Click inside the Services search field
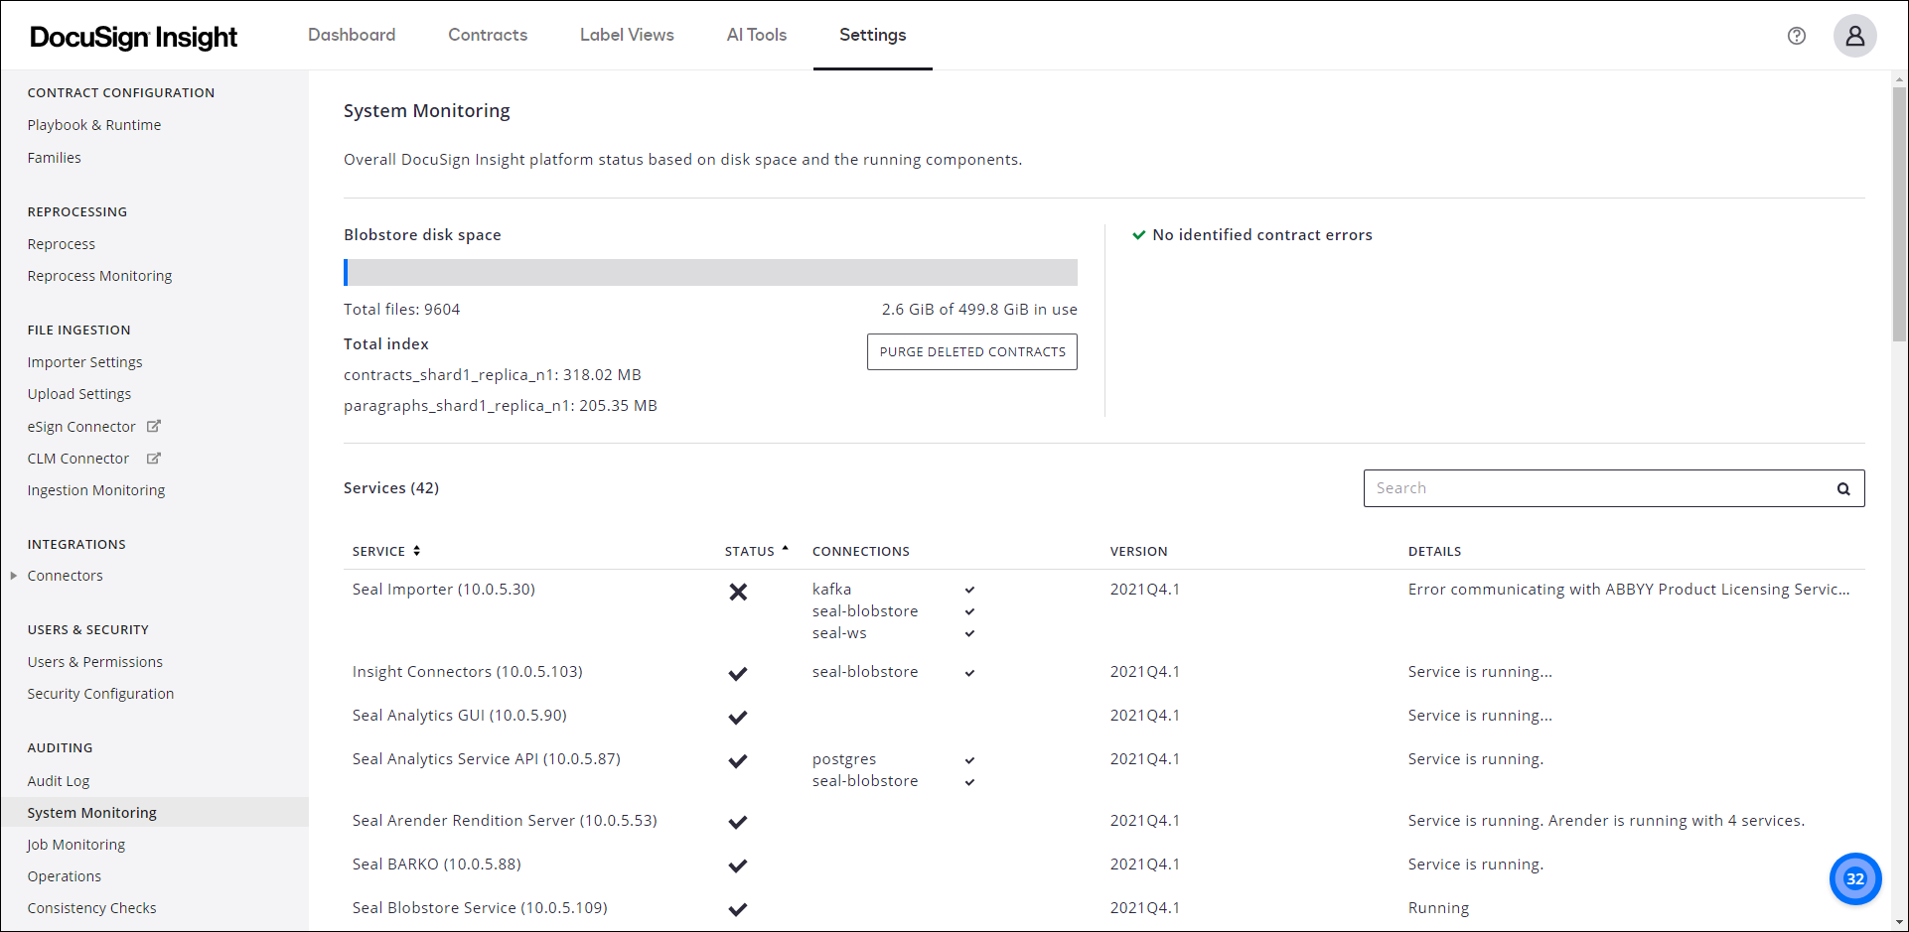1909x932 pixels. tap(1589, 487)
